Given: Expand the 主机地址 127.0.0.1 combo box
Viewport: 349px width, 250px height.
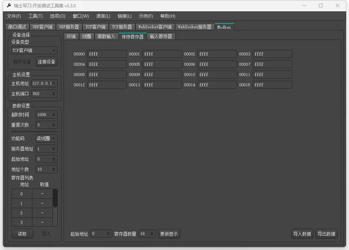Looking at the screenshot, I should coord(44,83).
